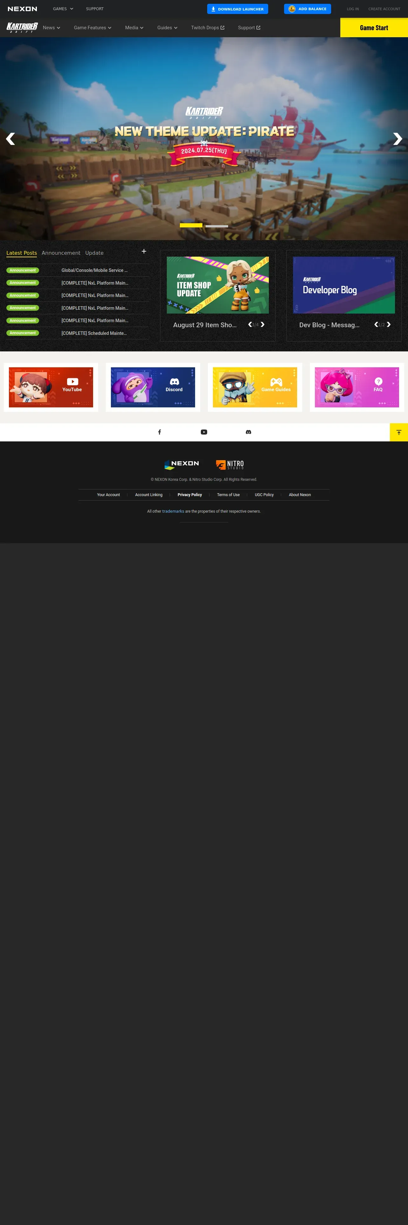
Task: Open the Game Guides banner card
Action: [x=255, y=387]
